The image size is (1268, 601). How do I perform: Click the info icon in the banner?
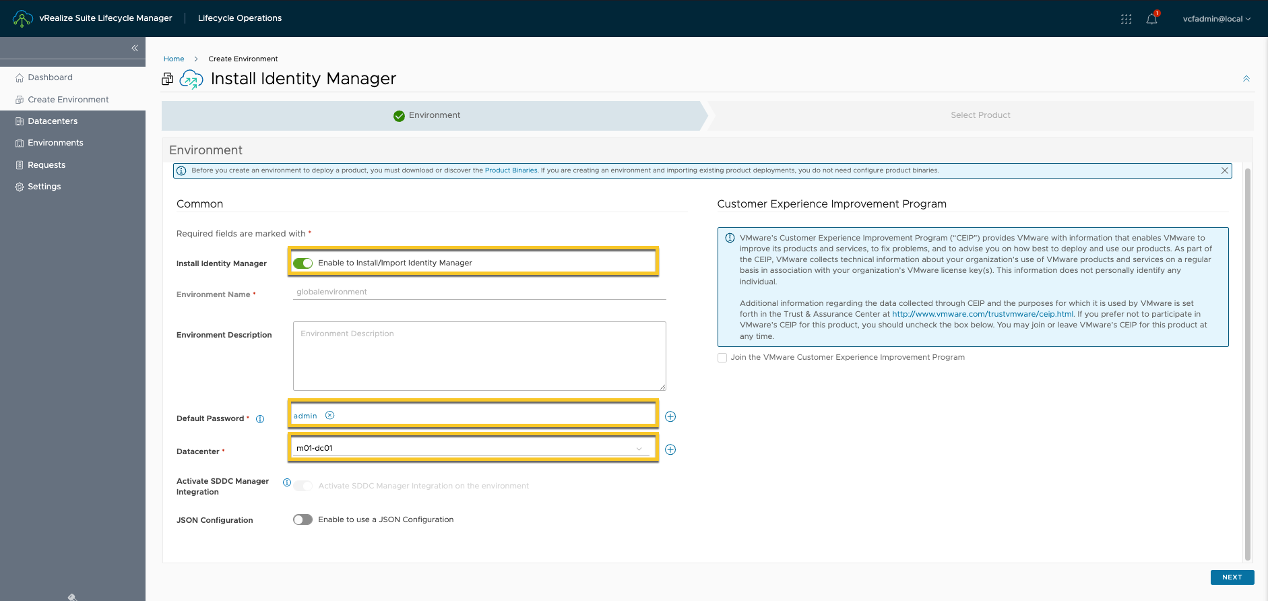(181, 170)
